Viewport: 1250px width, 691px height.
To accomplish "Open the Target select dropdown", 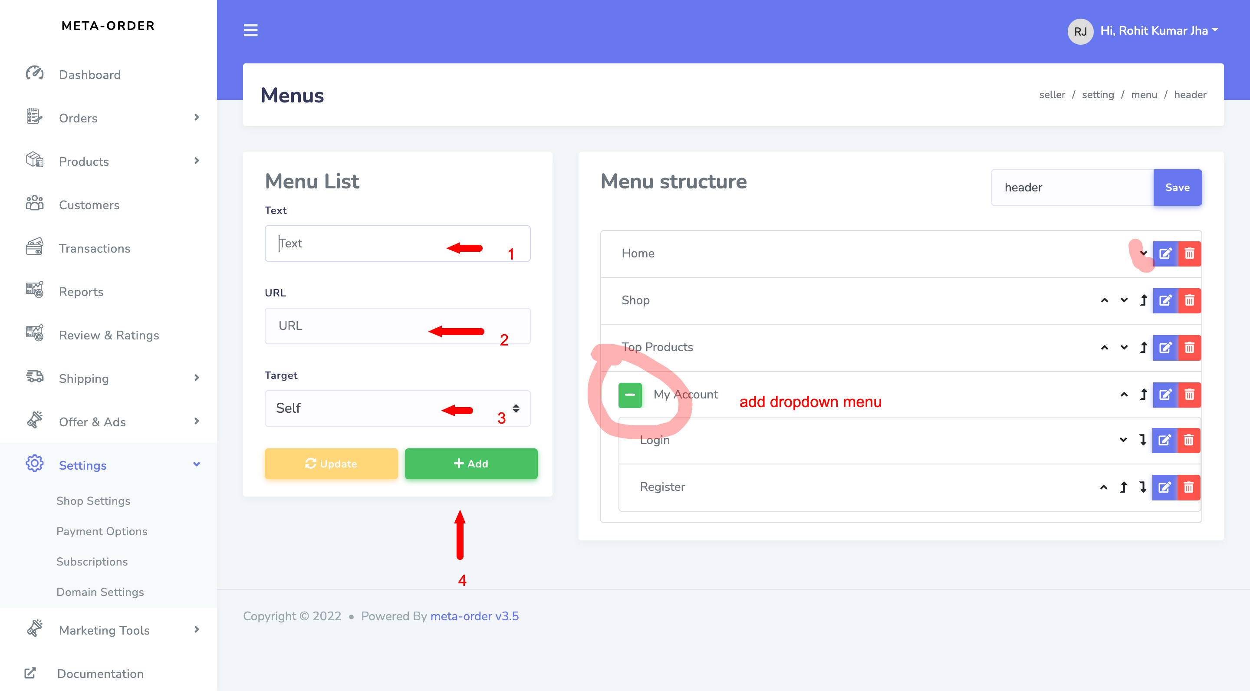I will coord(397,408).
